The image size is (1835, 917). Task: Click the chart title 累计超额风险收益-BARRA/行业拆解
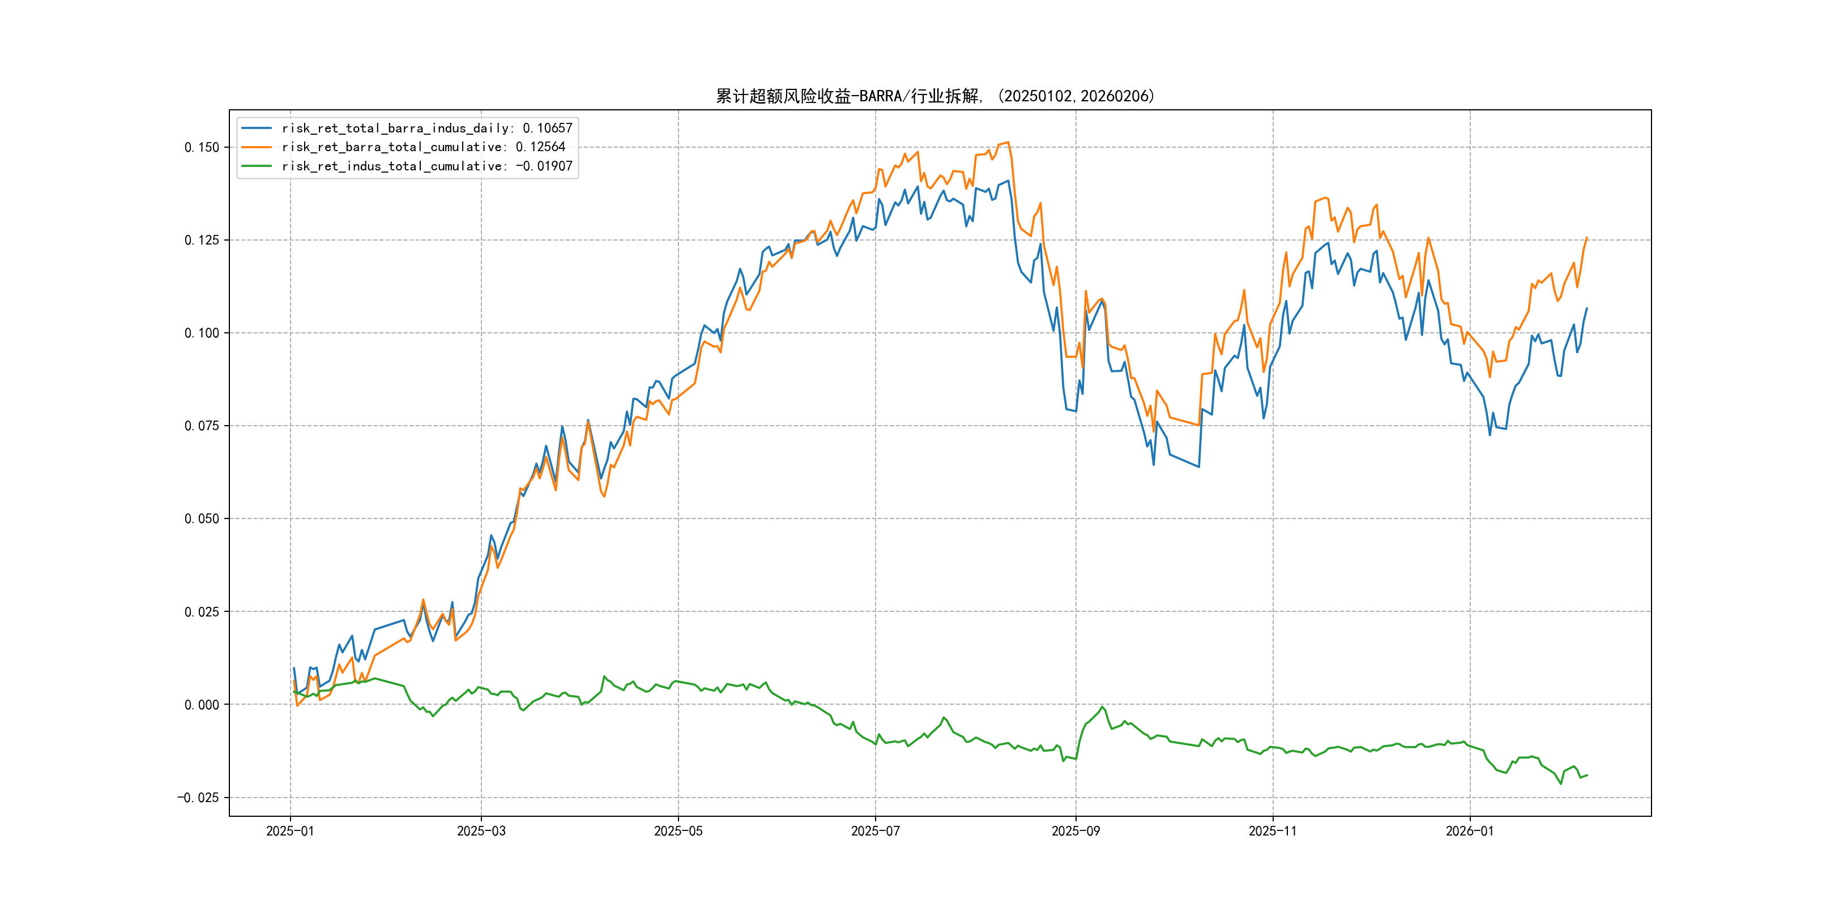(934, 96)
